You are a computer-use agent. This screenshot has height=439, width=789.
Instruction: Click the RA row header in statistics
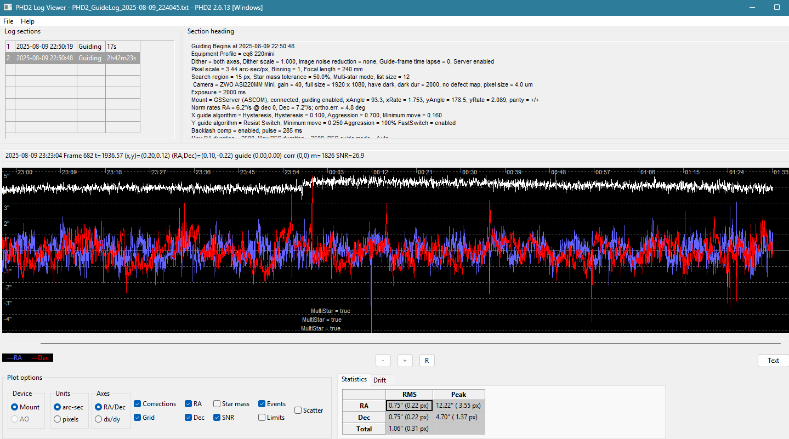[364, 406]
